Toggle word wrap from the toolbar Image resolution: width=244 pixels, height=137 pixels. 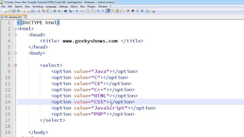[x=98, y=11]
